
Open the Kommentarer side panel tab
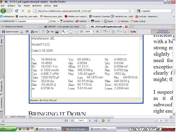coord(1,103)
